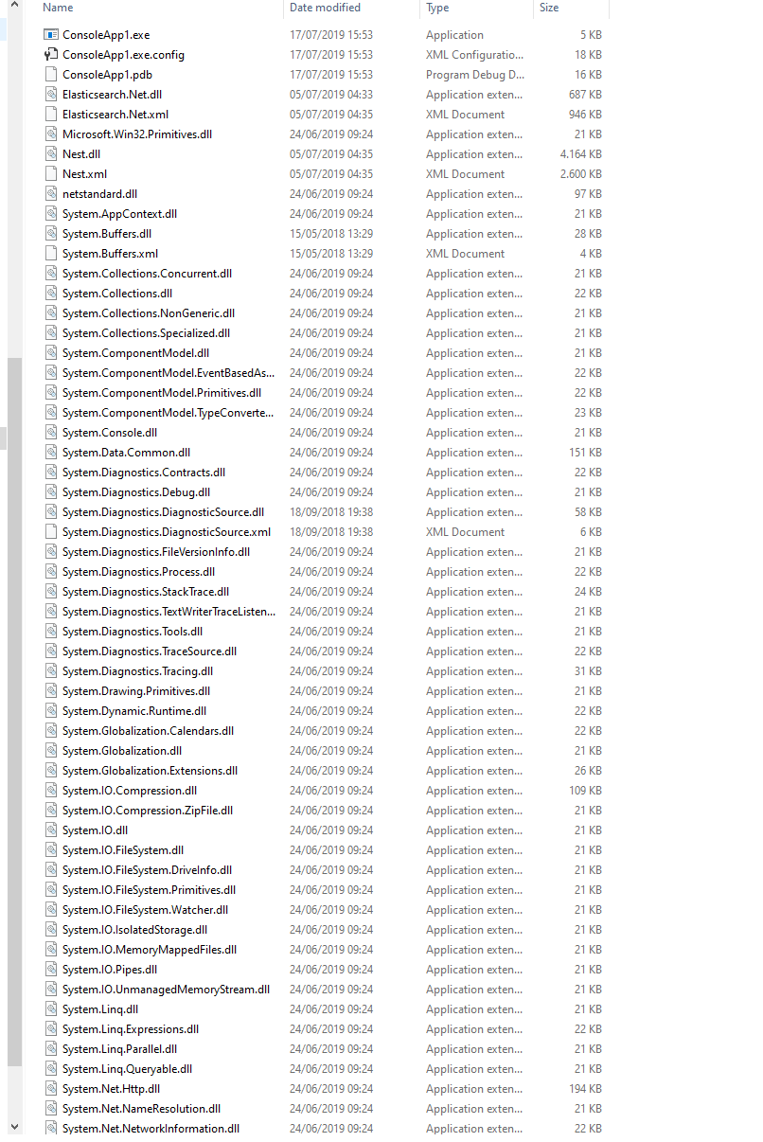The image size is (763, 1142).
Task: Select the ConsoleApp1.pdb debug file icon
Action: tap(49, 74)
